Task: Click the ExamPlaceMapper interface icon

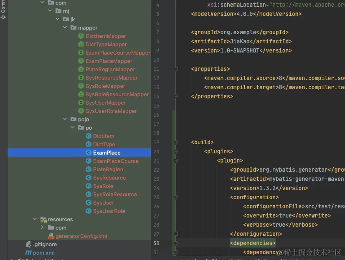Action: click(81, 61)
